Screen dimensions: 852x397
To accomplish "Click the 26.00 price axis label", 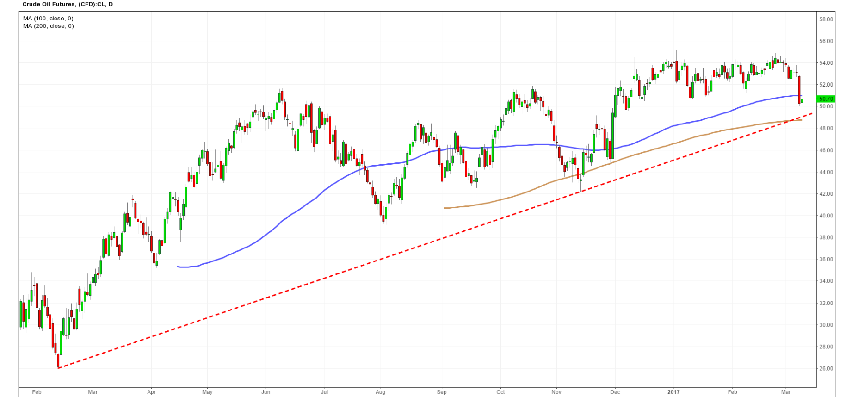I will point(826,369).
